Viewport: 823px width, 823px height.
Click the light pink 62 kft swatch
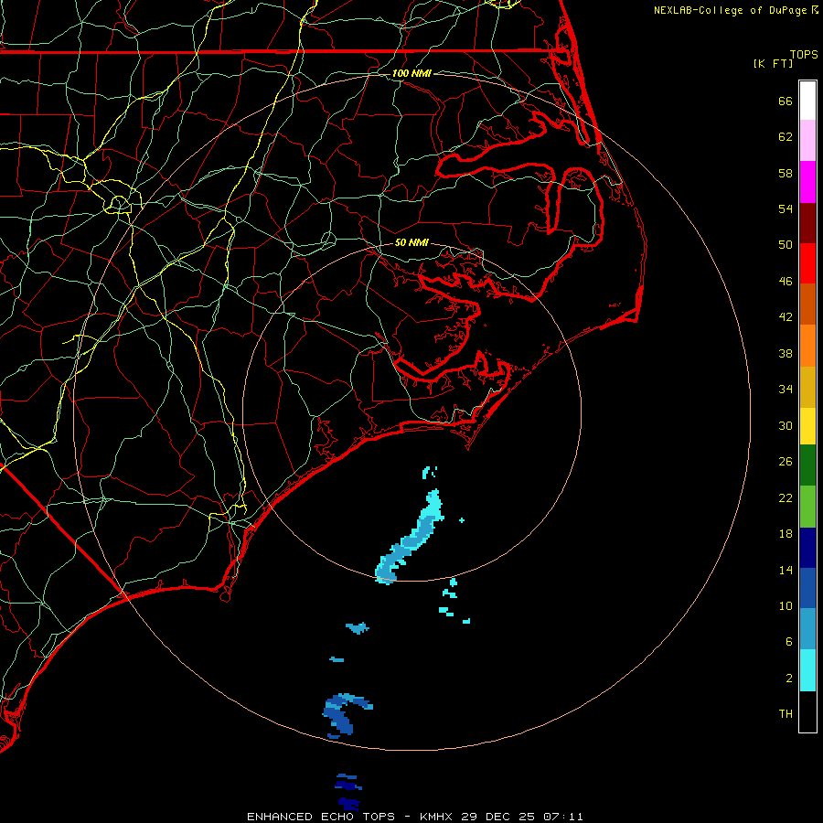(x=807, y=140)
